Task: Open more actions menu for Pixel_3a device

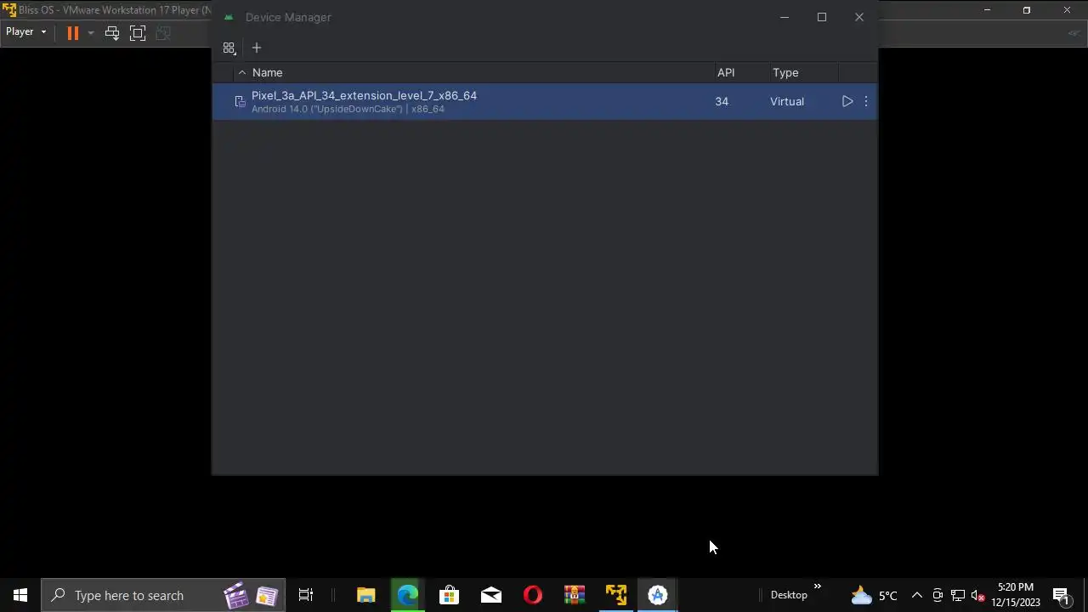Action: click(866, 101)
